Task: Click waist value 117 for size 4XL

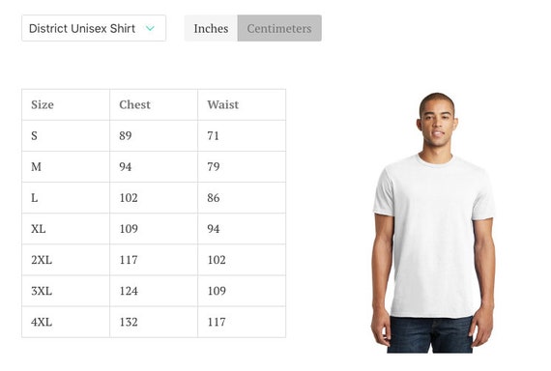Action: click(x=217, y=322)
